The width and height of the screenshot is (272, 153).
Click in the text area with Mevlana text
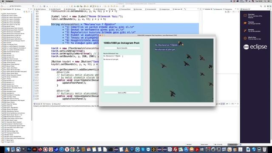(x=122, y=70)
